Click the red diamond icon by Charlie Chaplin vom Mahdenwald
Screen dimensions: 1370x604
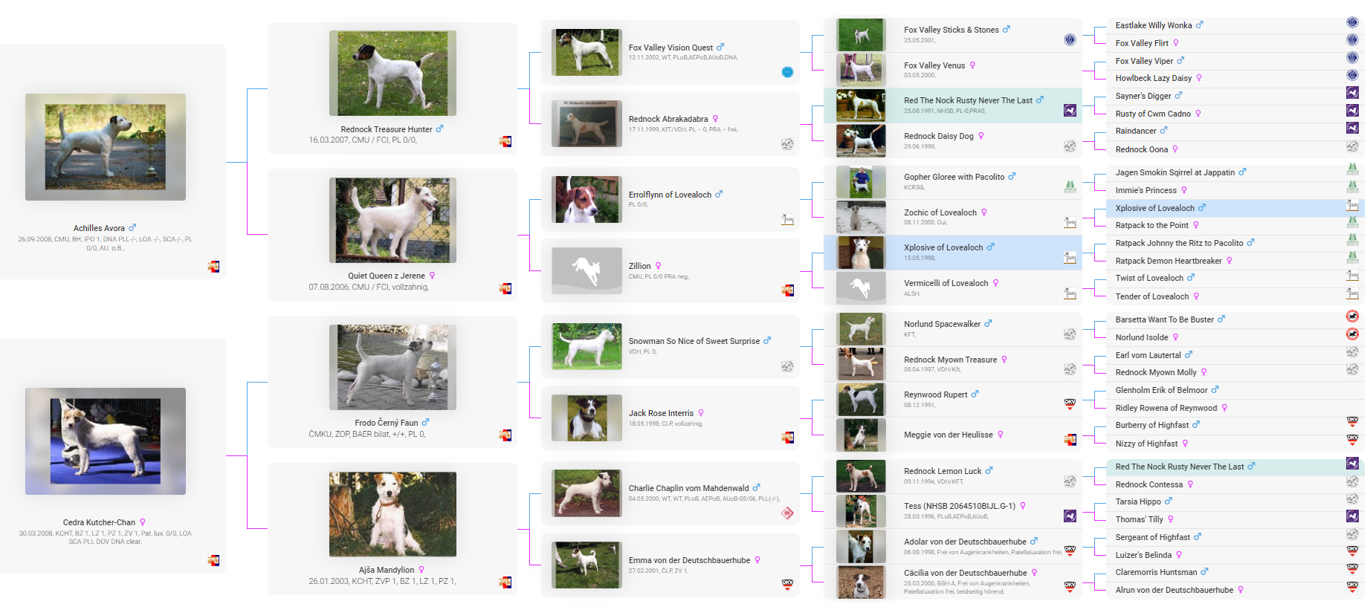[x=787, y=513]
